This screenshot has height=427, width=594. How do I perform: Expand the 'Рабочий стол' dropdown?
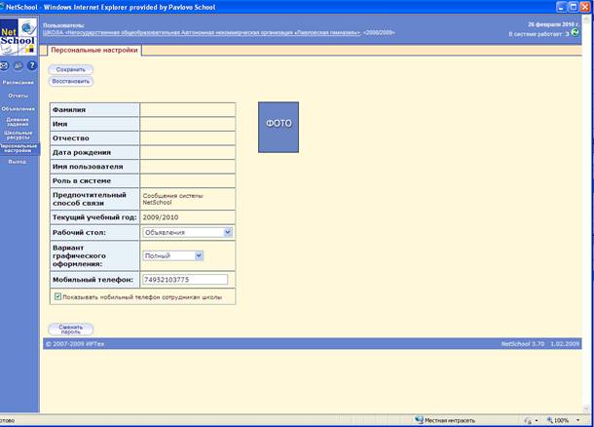[x=228, y=232]
